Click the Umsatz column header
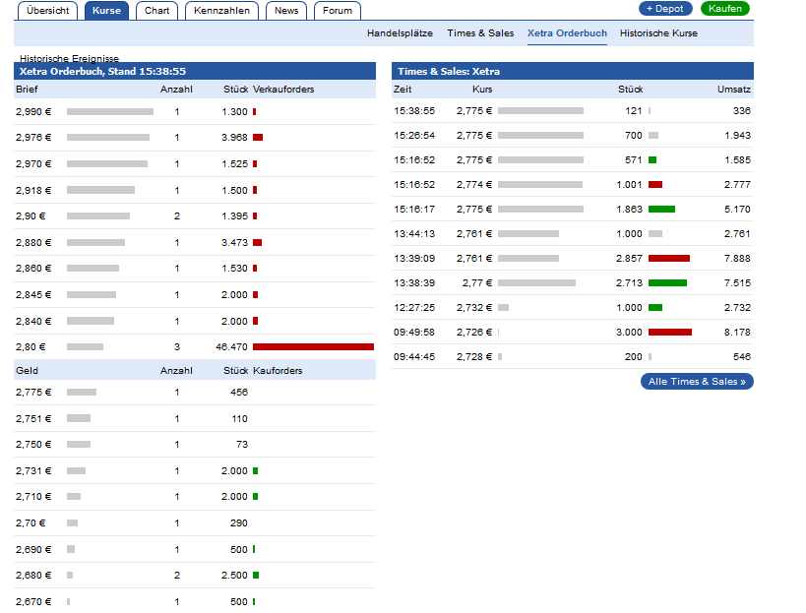 [734, 90]
